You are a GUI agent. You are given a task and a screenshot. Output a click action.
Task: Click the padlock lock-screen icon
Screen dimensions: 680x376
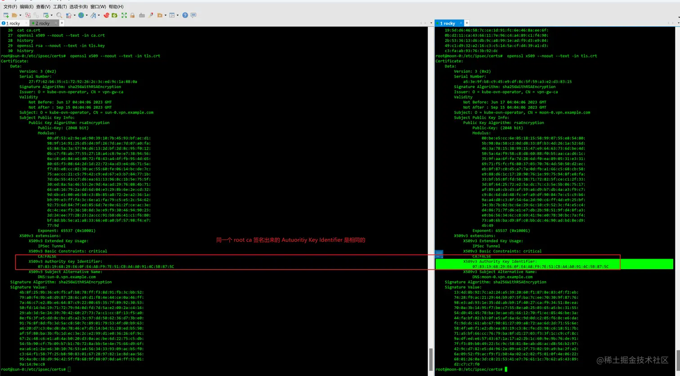tap(132, 15)
